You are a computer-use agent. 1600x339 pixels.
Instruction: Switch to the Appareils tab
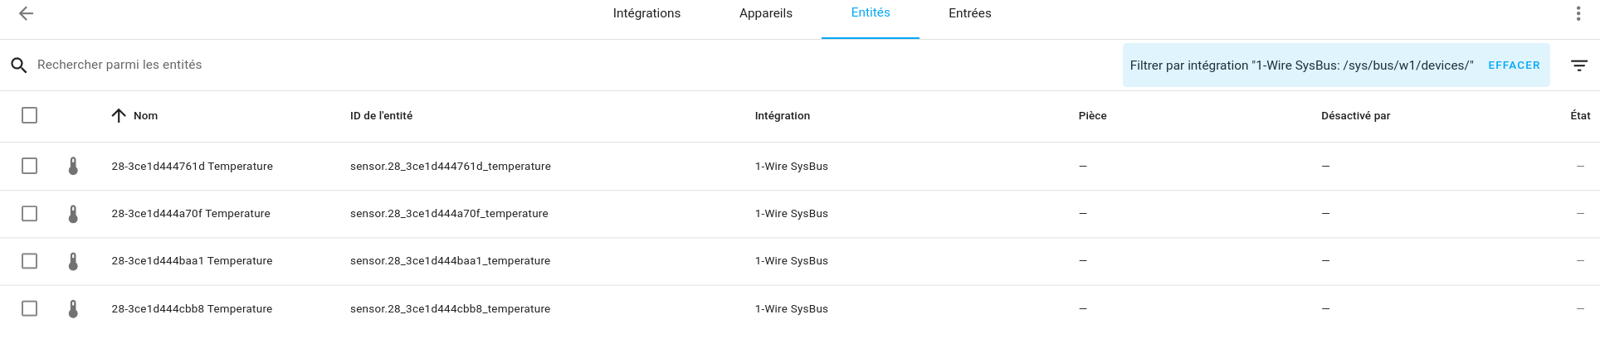pyautogui.click(x=765, y=13)
